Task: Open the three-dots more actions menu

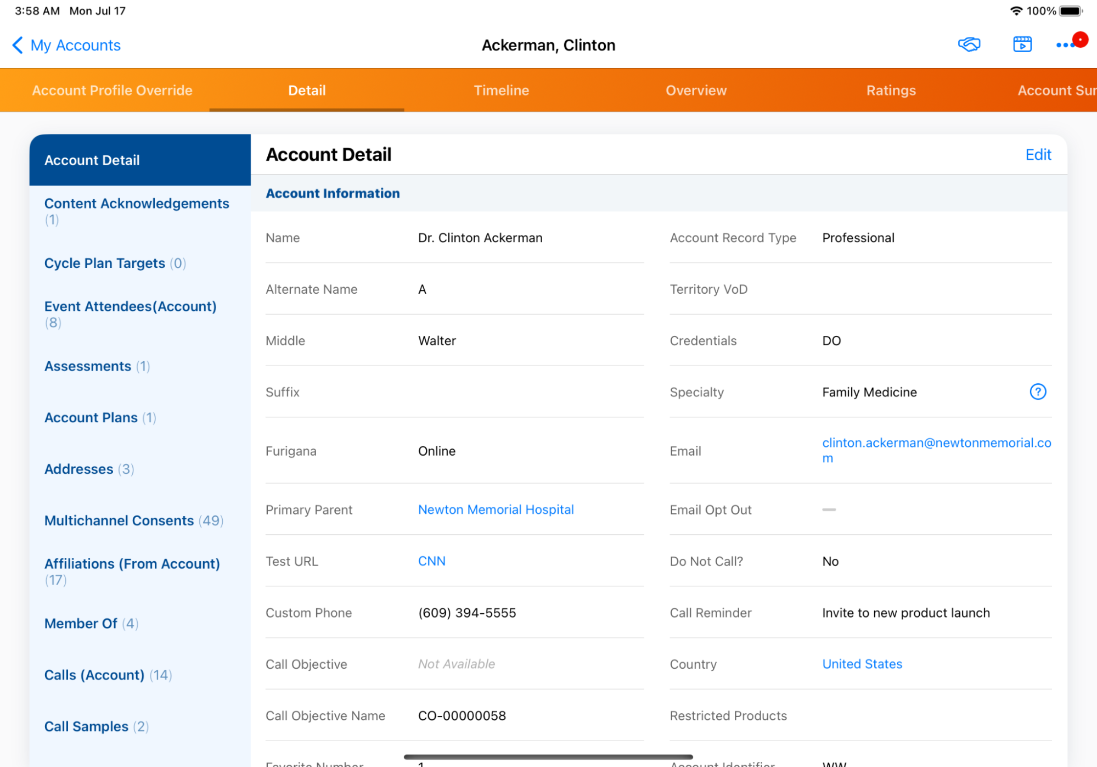Action: click(x=1065, y=45)
